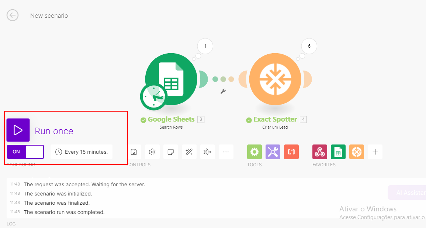
Task: Rename the New scenario title
Action: 49,16
